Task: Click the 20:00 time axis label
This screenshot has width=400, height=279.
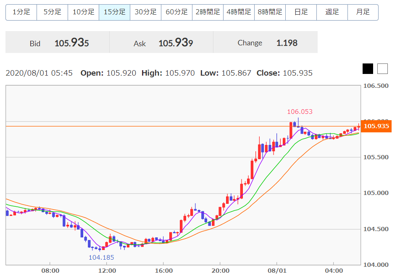Action: 221,271
